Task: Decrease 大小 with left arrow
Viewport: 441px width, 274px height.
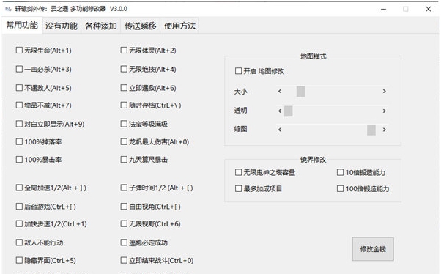Action: pos(280,91)
